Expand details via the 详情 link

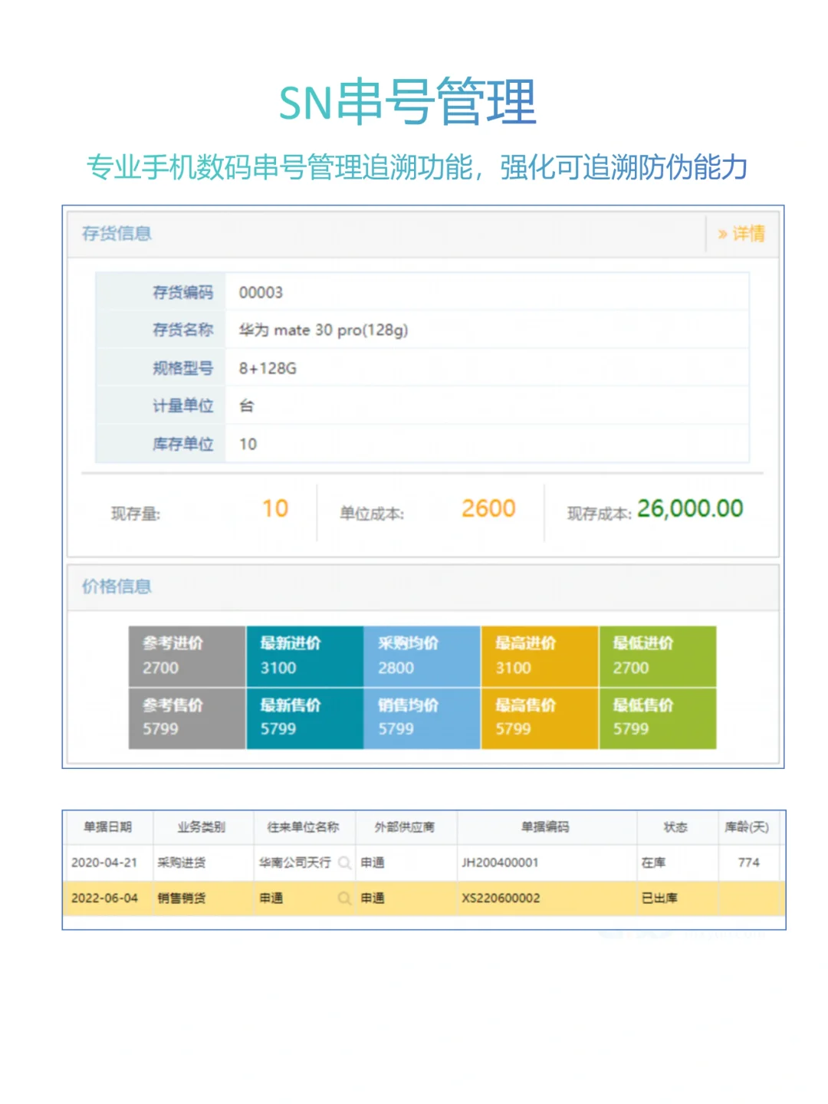tap(747, 234)
